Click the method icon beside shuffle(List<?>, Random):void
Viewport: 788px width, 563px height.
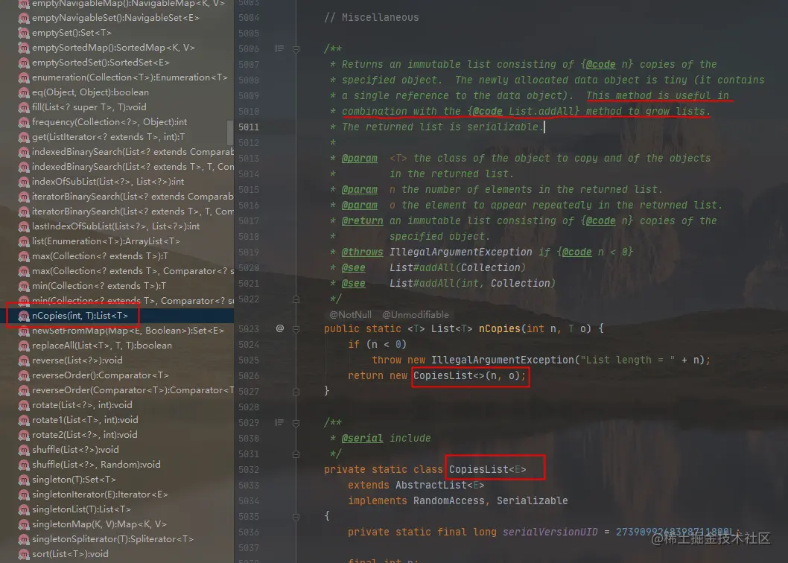pos(24,465)
